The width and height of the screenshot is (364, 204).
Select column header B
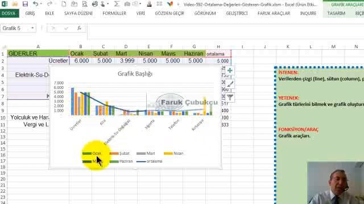coord(80,46)
